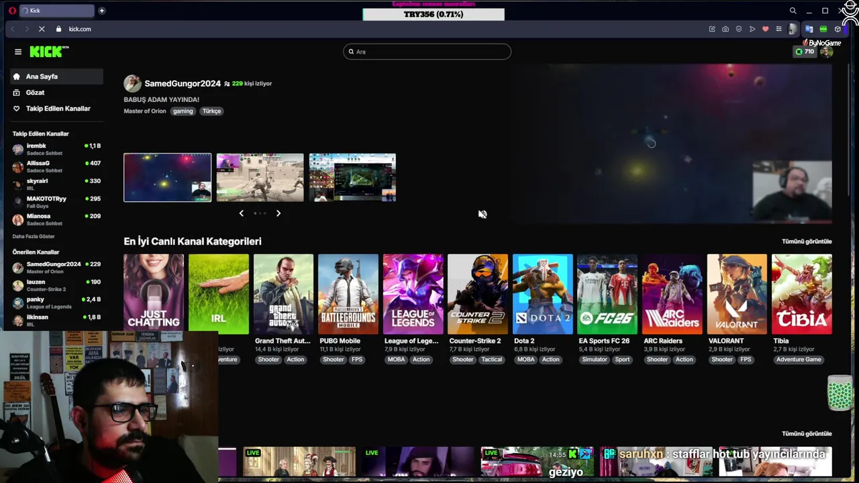Viewport: 859px width, 483px height.
Task: Open the Opera easy setup sliders
Action: pyautogui.click(x=778, y=29)
